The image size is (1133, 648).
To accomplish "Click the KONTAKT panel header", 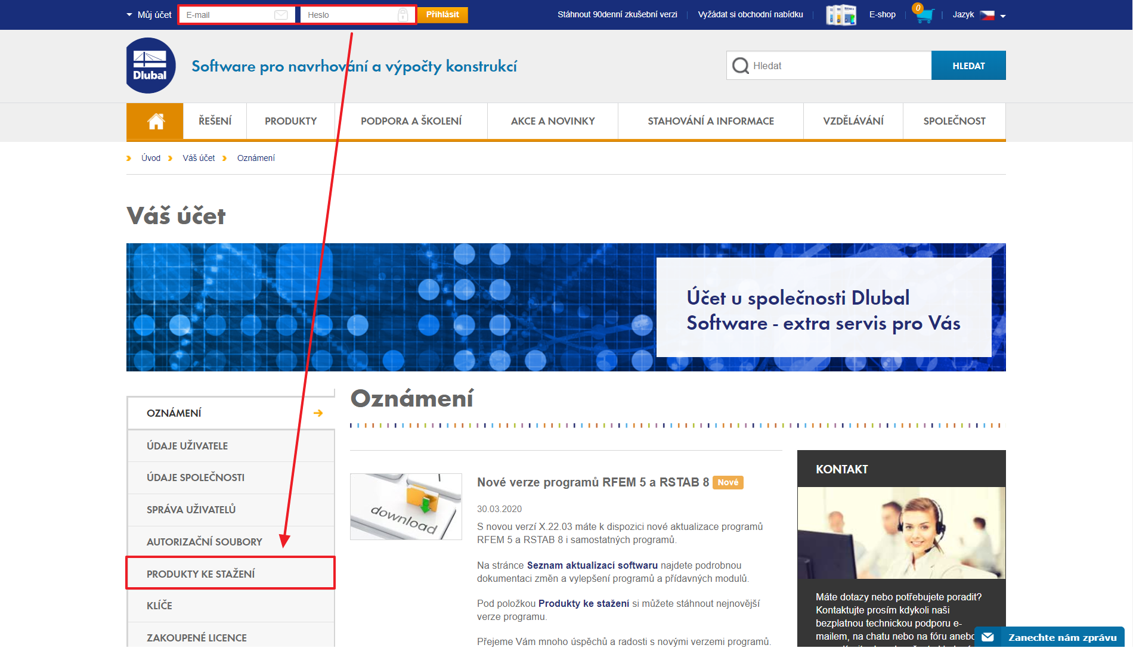I will [x=902, y=469].
